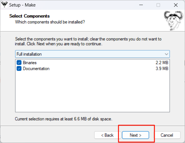
Task: Click the dropdown chevron arrow
Action: (x=166, y=54)
